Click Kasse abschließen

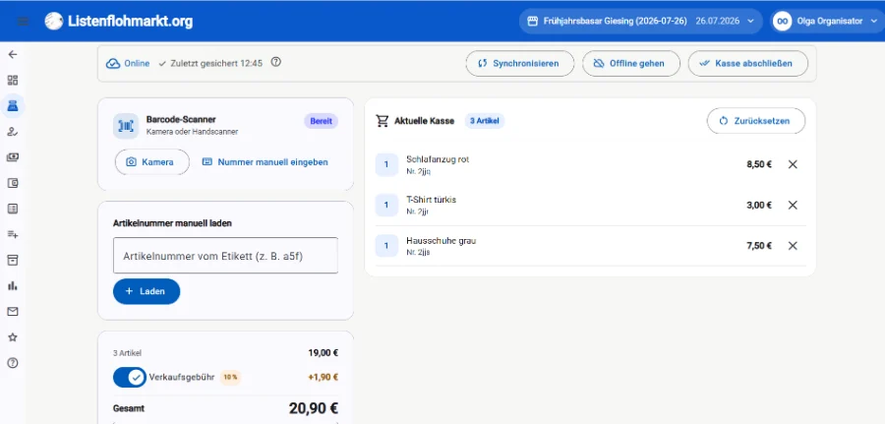pyautogui.click(x=748, y=63)
